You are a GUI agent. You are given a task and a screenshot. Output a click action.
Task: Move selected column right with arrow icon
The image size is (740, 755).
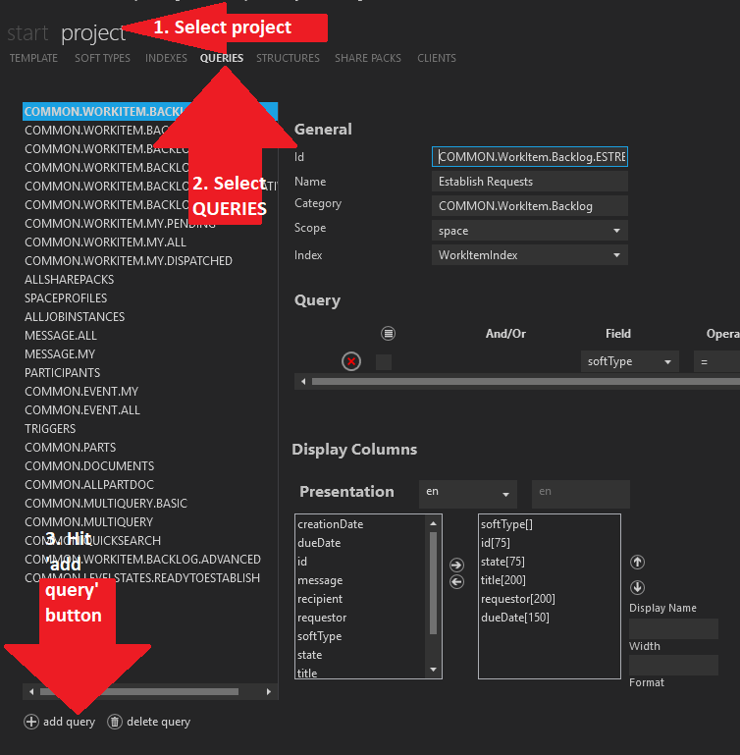click(x=456, y=565)
